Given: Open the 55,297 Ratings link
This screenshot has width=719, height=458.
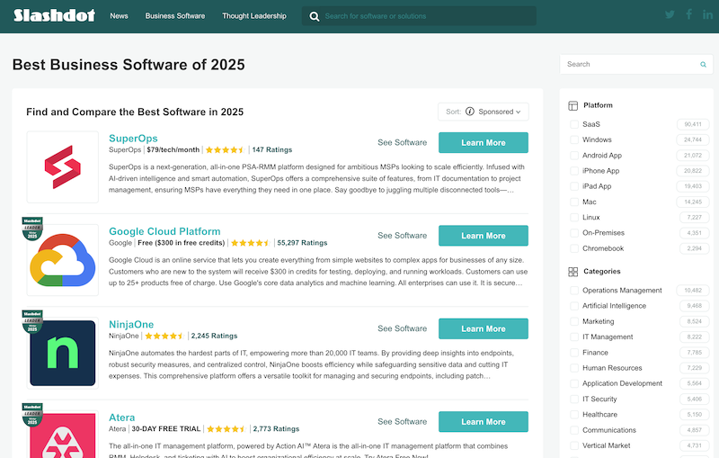Looking at the screenshot, I should click(x=302, y=243).
